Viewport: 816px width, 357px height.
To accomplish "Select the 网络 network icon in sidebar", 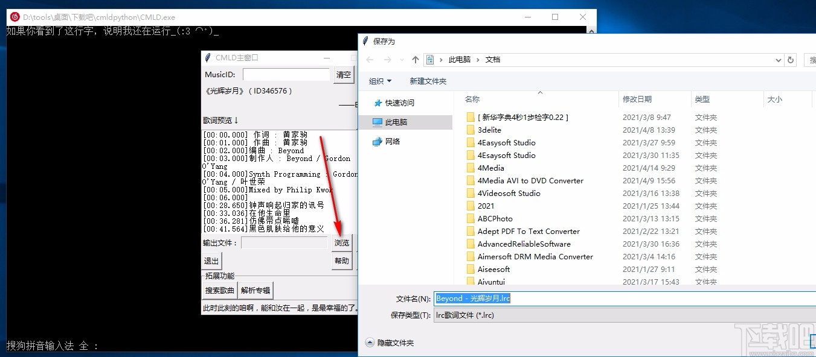I will tap(378, 141).
